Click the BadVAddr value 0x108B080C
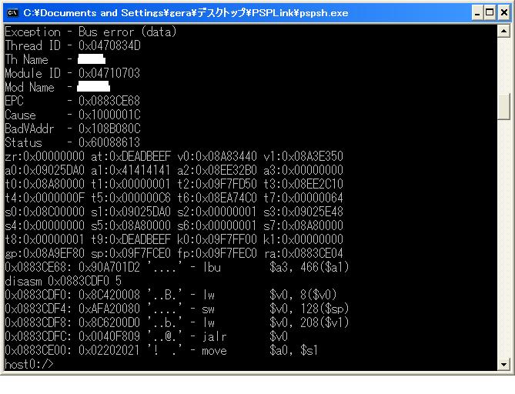Screen dimensions: 515x394 pos(110,129)
